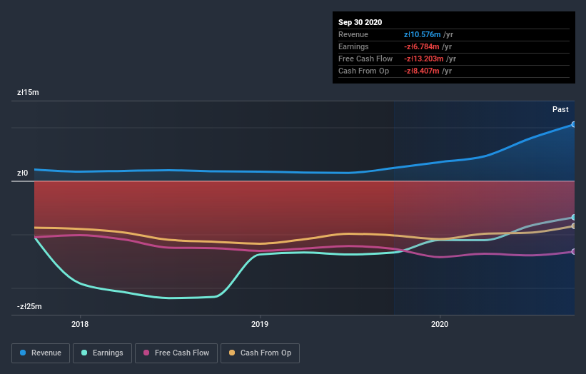Click the Past label in chart

560,109
